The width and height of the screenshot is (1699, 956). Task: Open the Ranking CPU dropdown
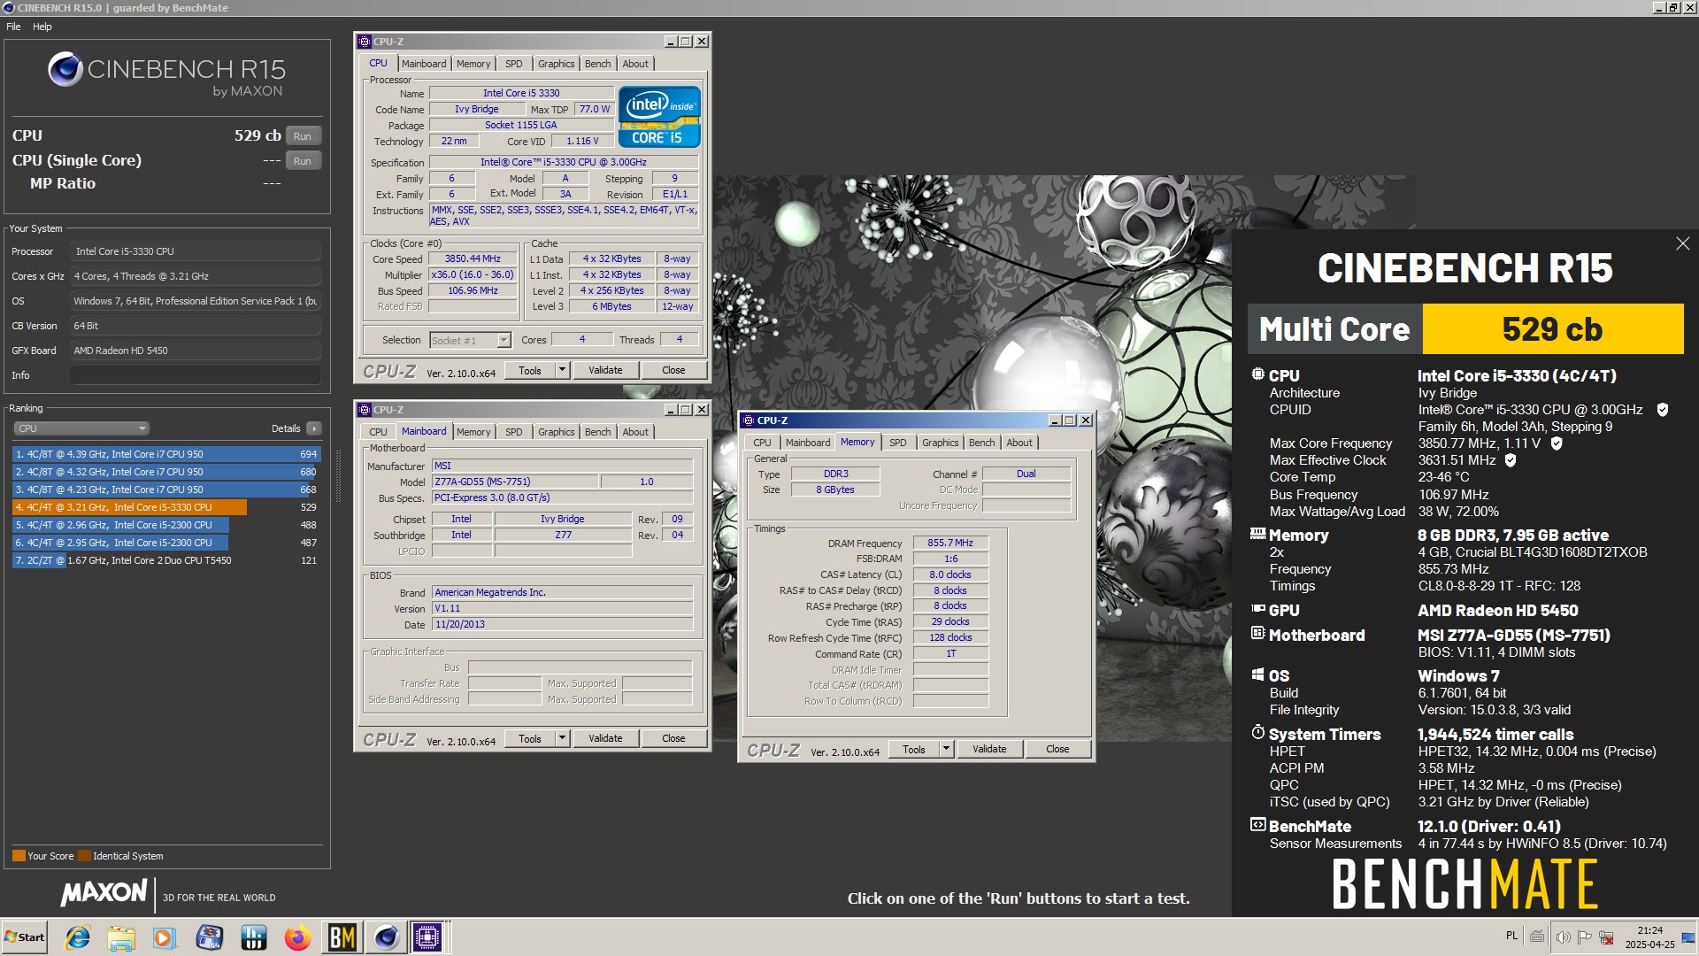pos(81,428)
